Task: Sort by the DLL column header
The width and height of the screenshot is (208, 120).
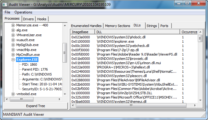Action: pos(137,32)
